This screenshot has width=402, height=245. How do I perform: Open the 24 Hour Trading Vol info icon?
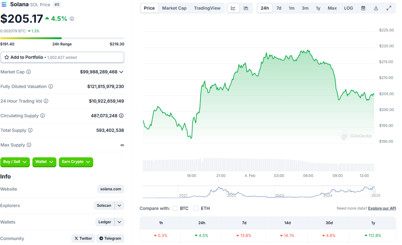[46, 101]
